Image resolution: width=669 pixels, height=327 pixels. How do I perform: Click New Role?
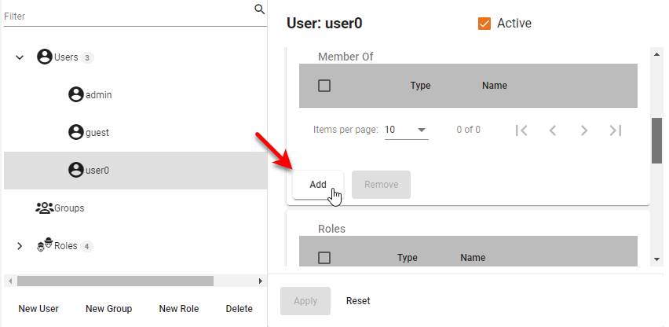[x=179, y=309]
